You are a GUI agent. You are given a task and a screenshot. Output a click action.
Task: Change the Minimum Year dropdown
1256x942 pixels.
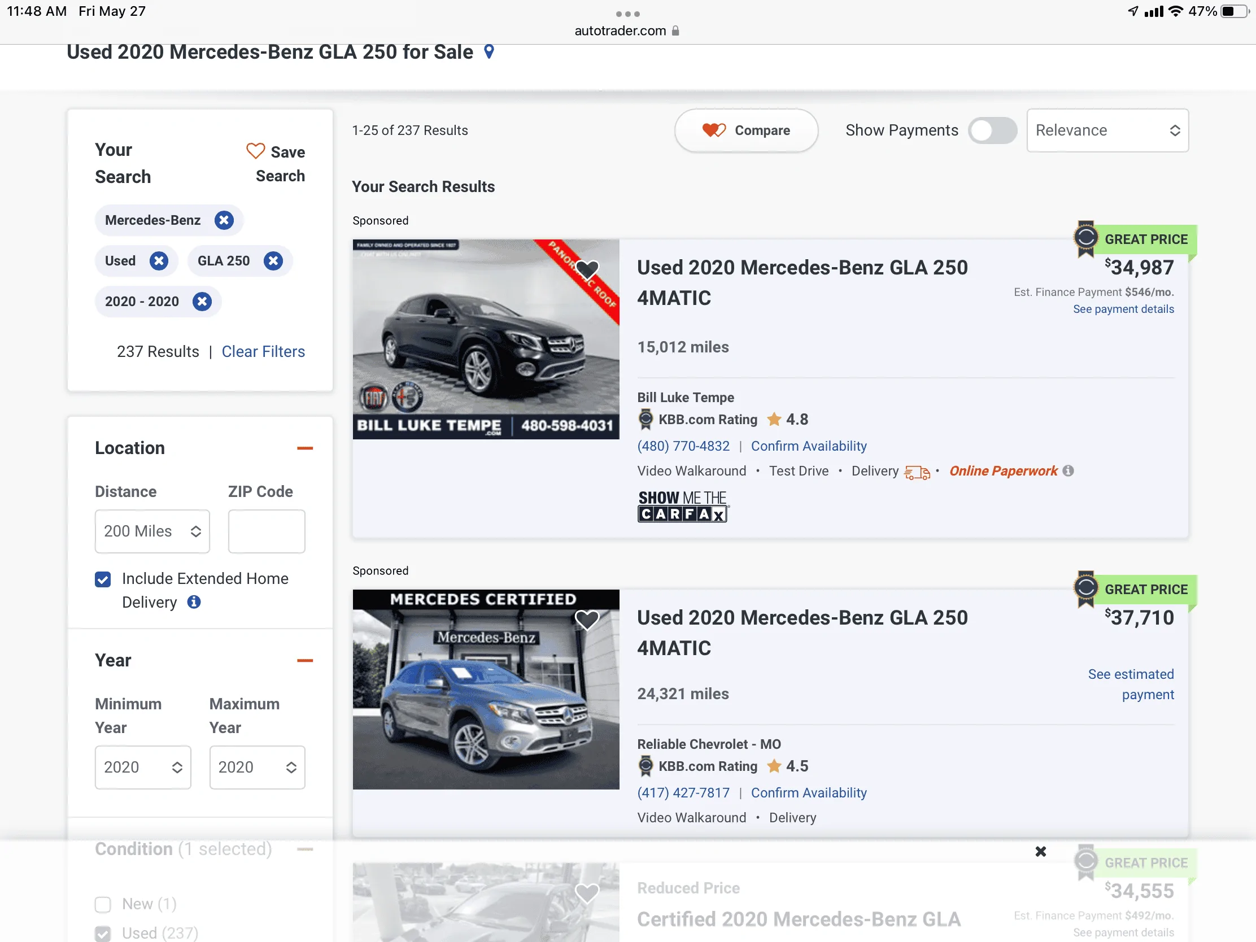pyautogui.click(x=143, y=767)
